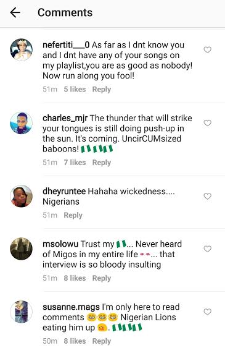
Task: Open msolowu's profile picture
Action: 22,249
